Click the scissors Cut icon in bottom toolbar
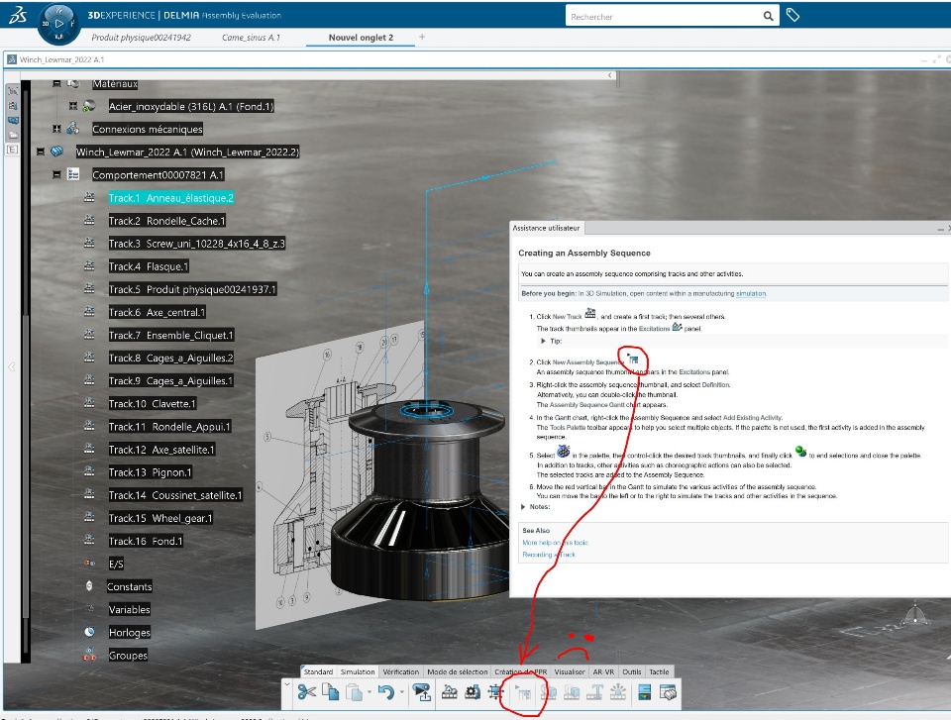 [307, 692]
